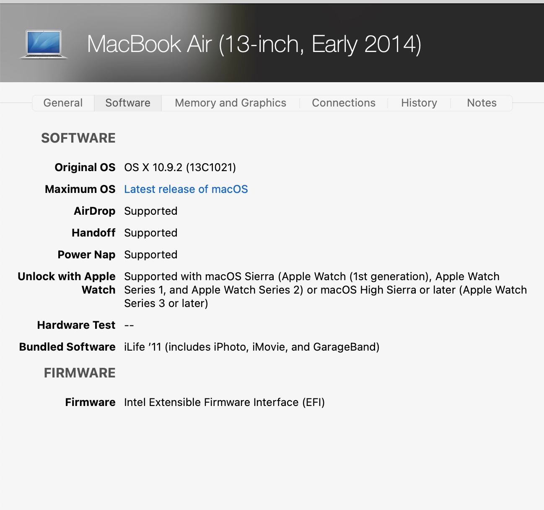
Task: Open the Memory and Graphics tab
Action: coord(231,103)
